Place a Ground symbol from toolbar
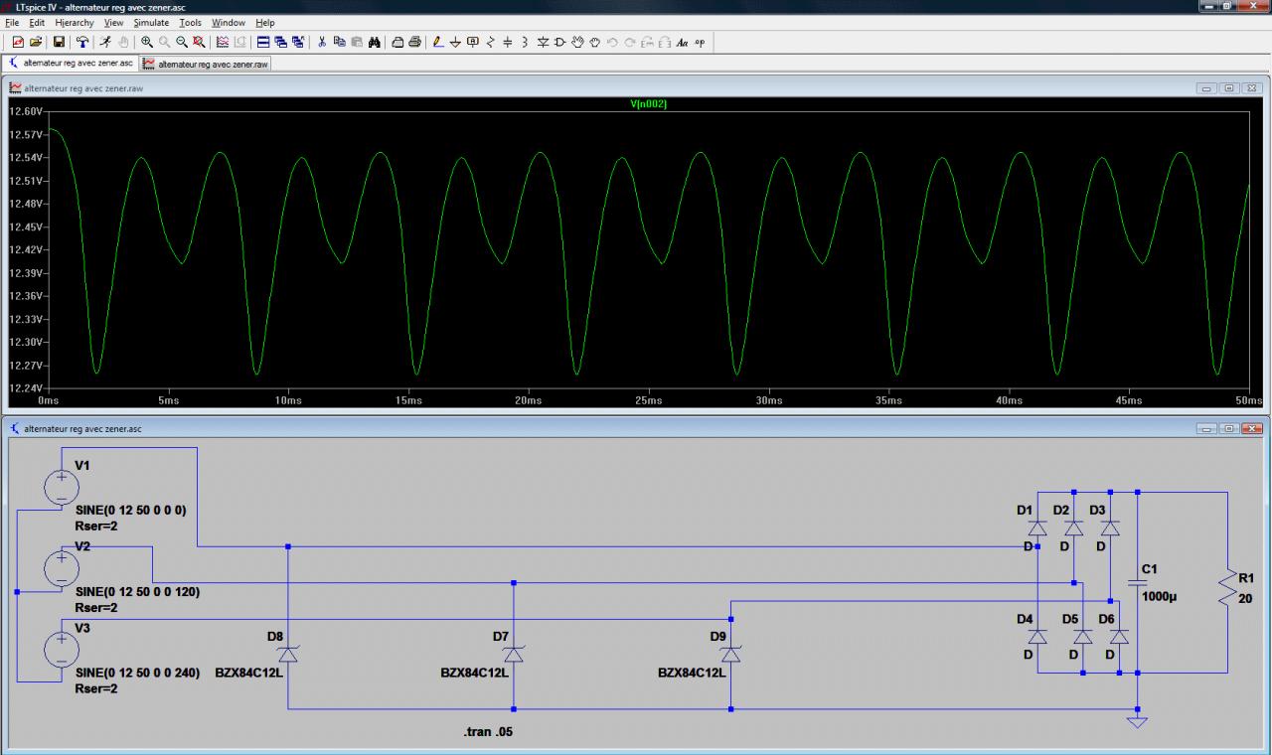The width and height of the screenshot is (1272, 755). pyautogui.click(x=455, y=42)
